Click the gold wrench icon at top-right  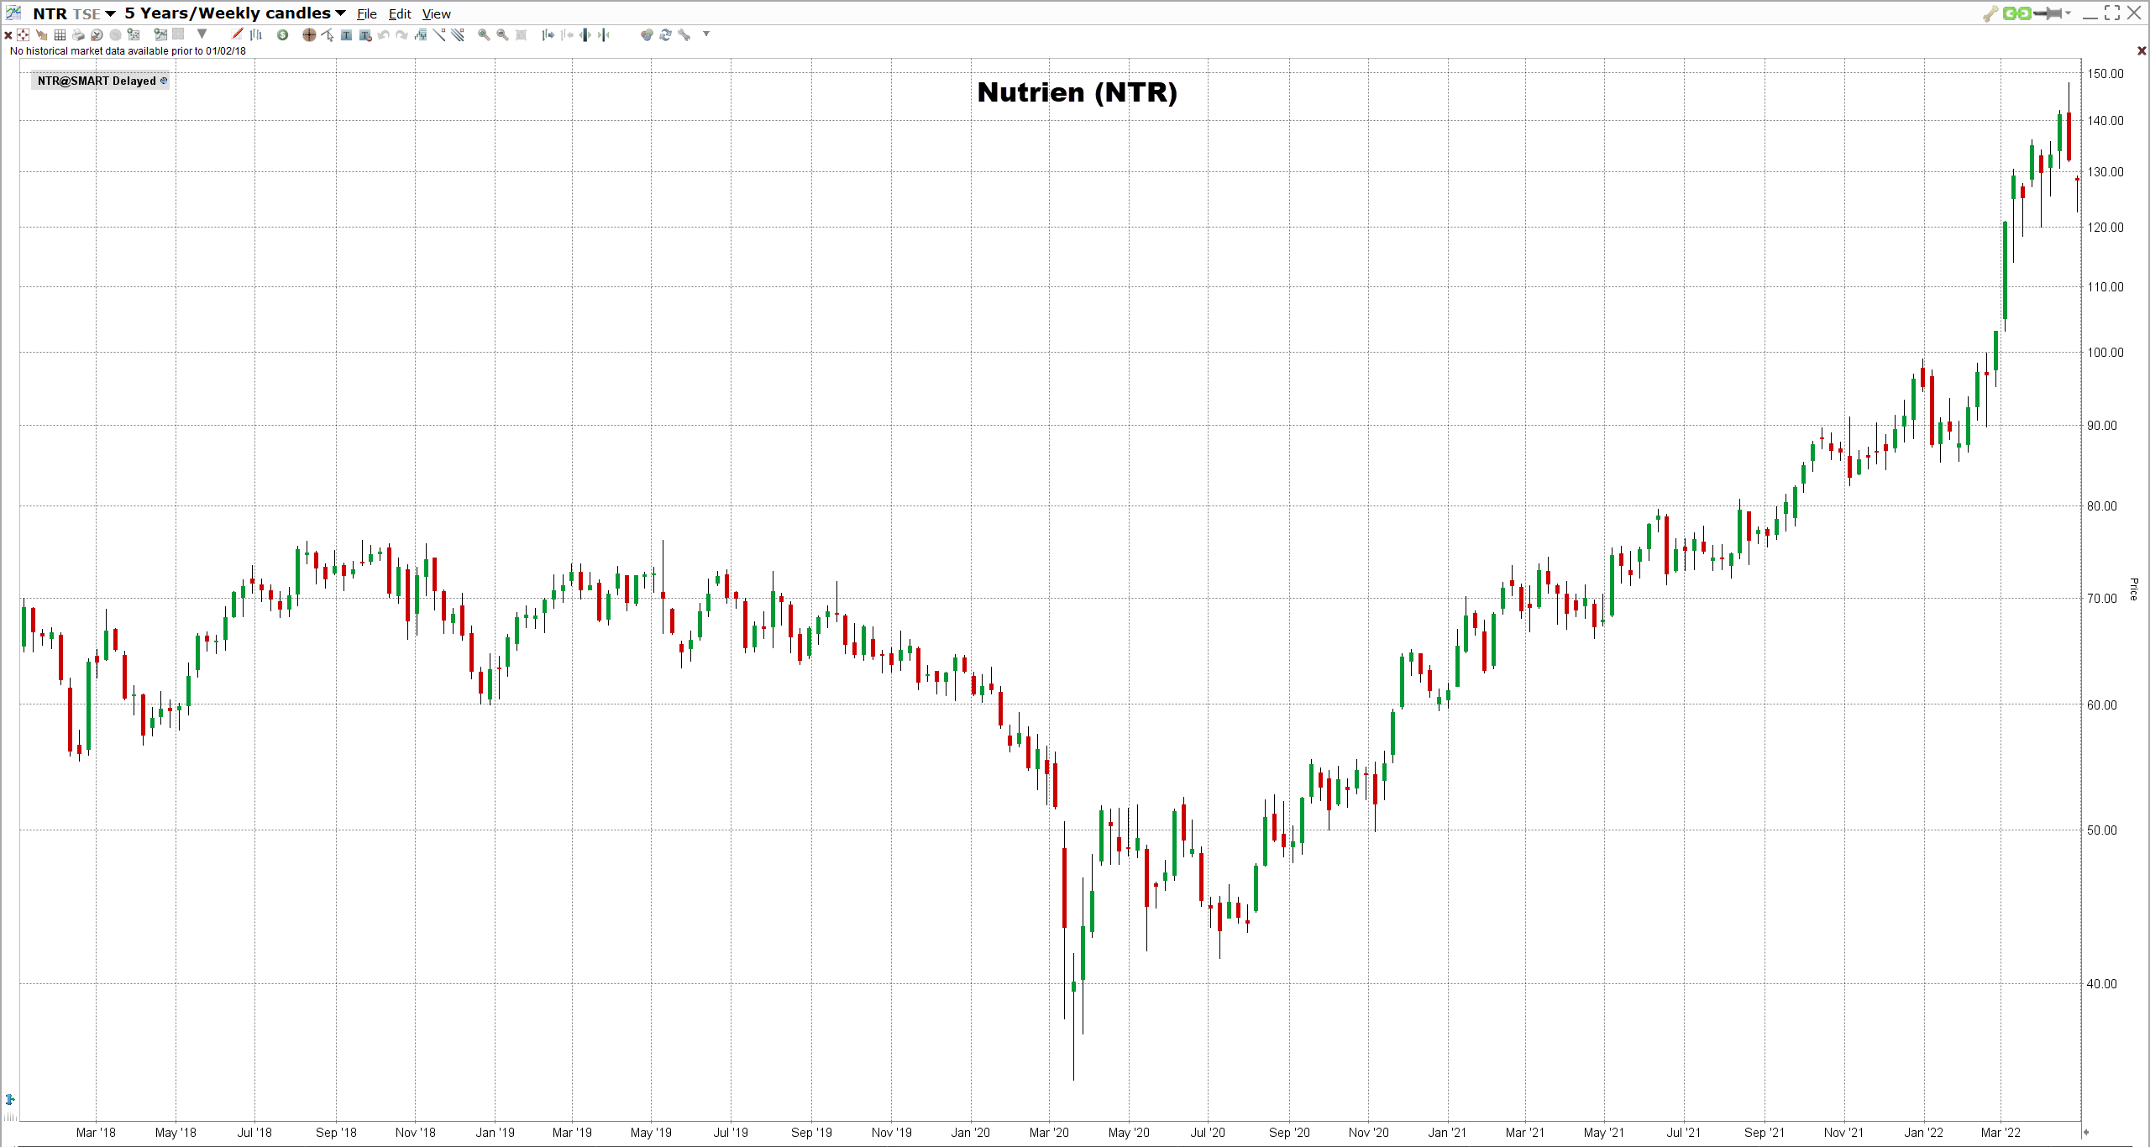(1990, 13)
